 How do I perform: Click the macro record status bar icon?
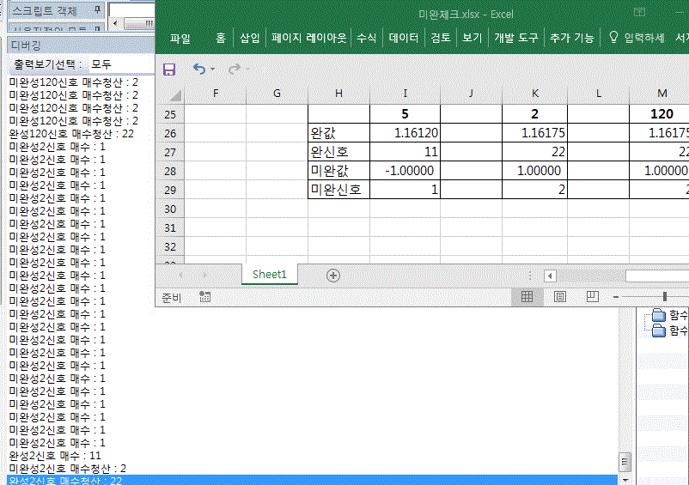pos(204,297)
